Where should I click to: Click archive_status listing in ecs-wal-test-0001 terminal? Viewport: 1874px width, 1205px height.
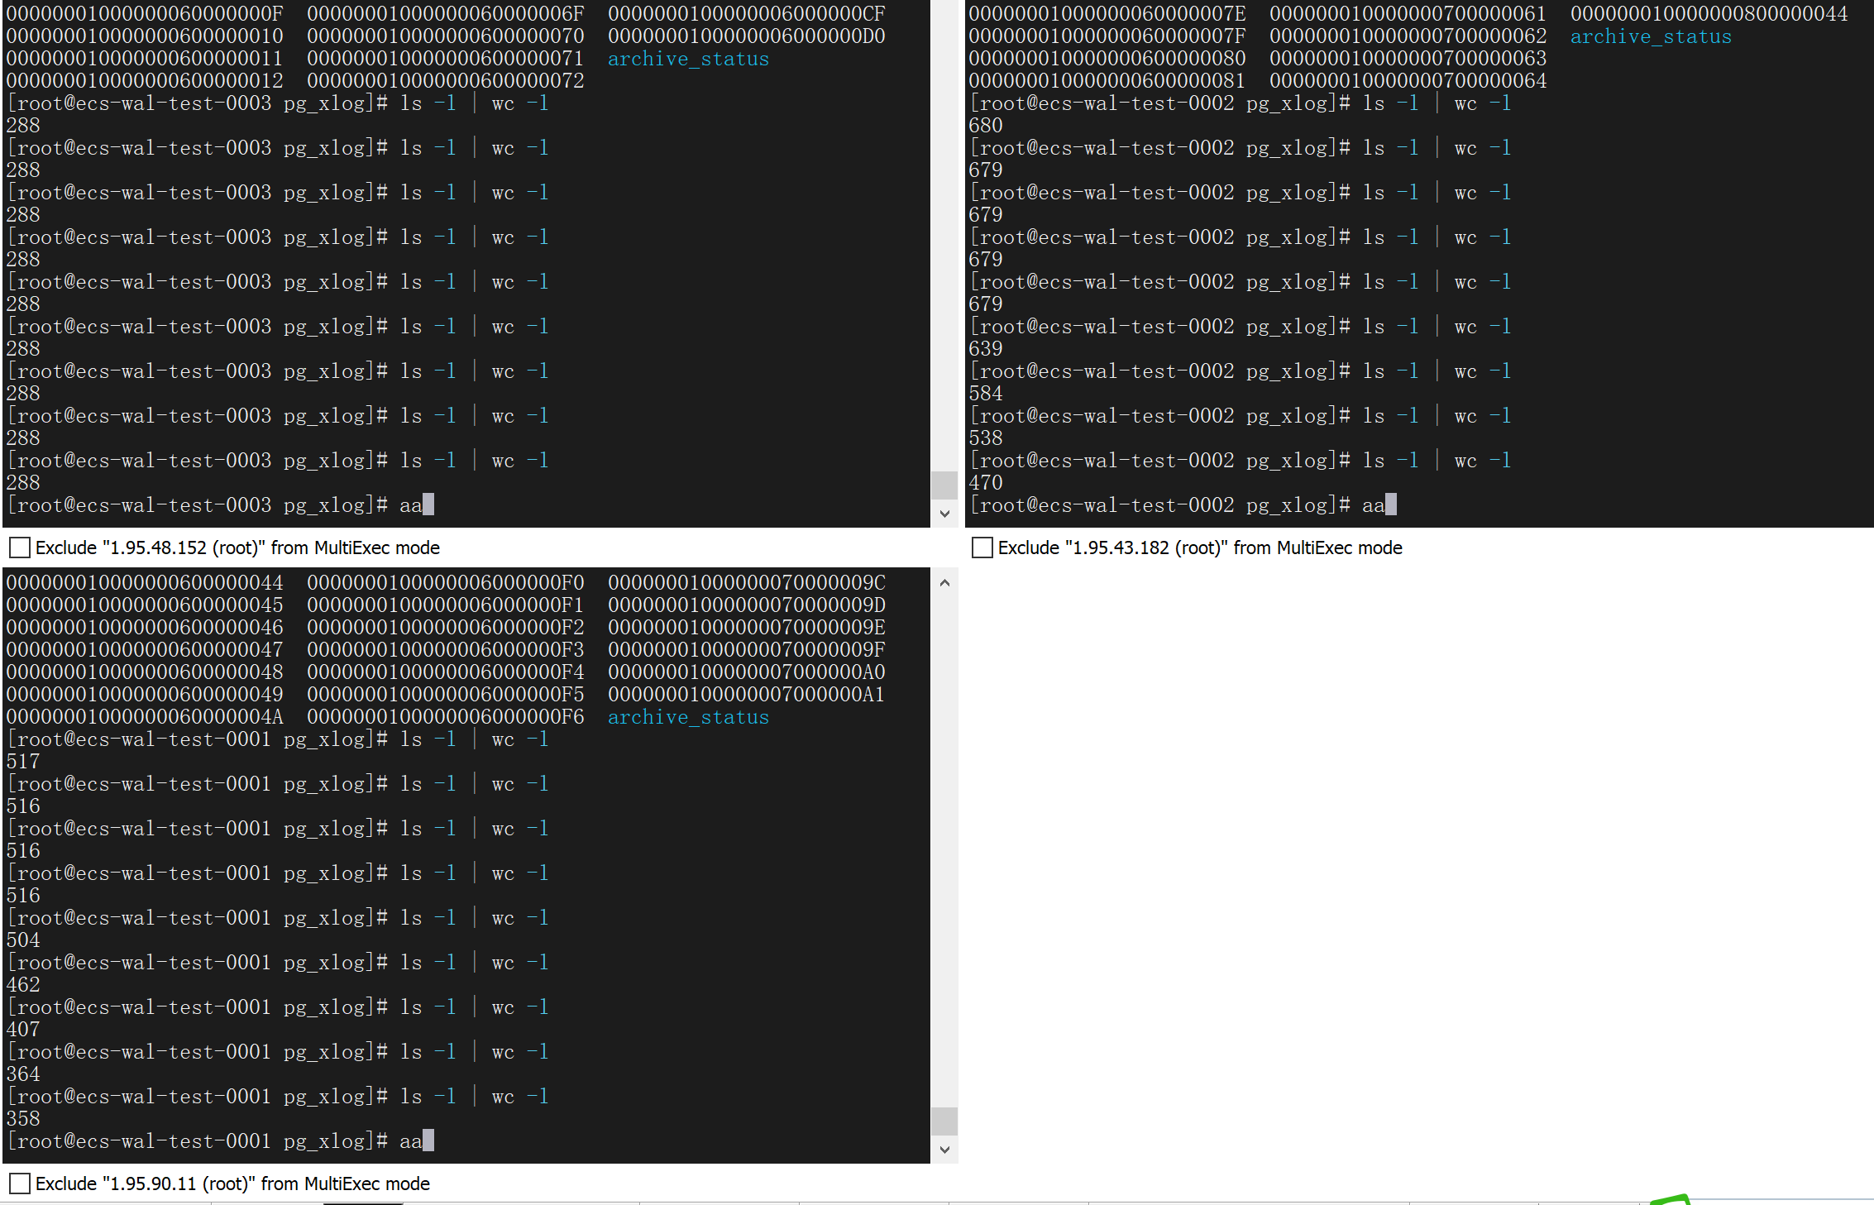pyautogui.click(x=688, y=717)
